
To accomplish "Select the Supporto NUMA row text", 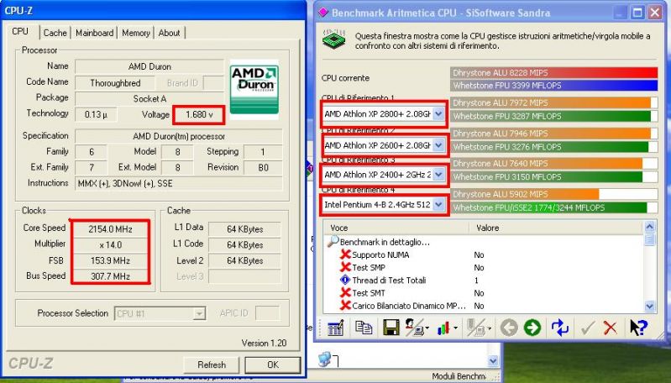I will 380,255.
